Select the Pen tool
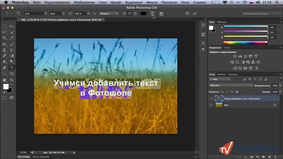Image resolution: width=283 pixels, height=159 pixels. click(x=4, y=68)
